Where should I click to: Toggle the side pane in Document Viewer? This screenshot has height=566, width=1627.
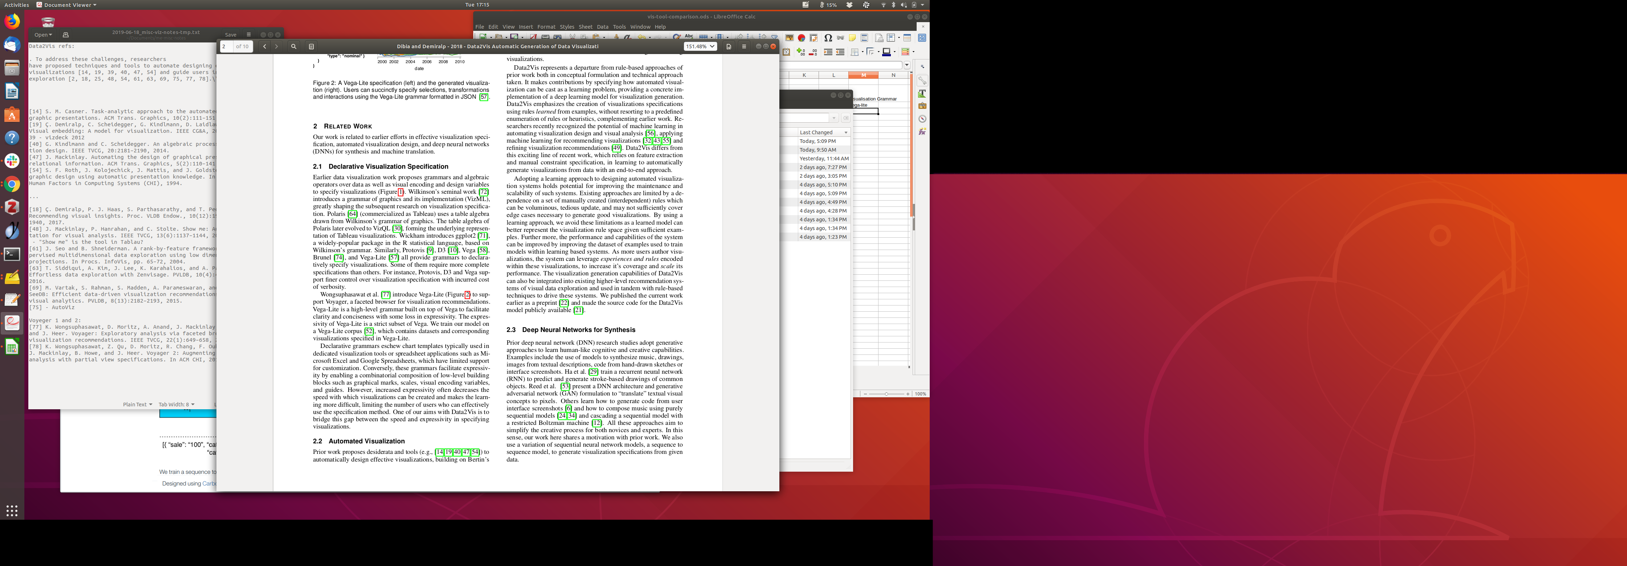(311, 47)
